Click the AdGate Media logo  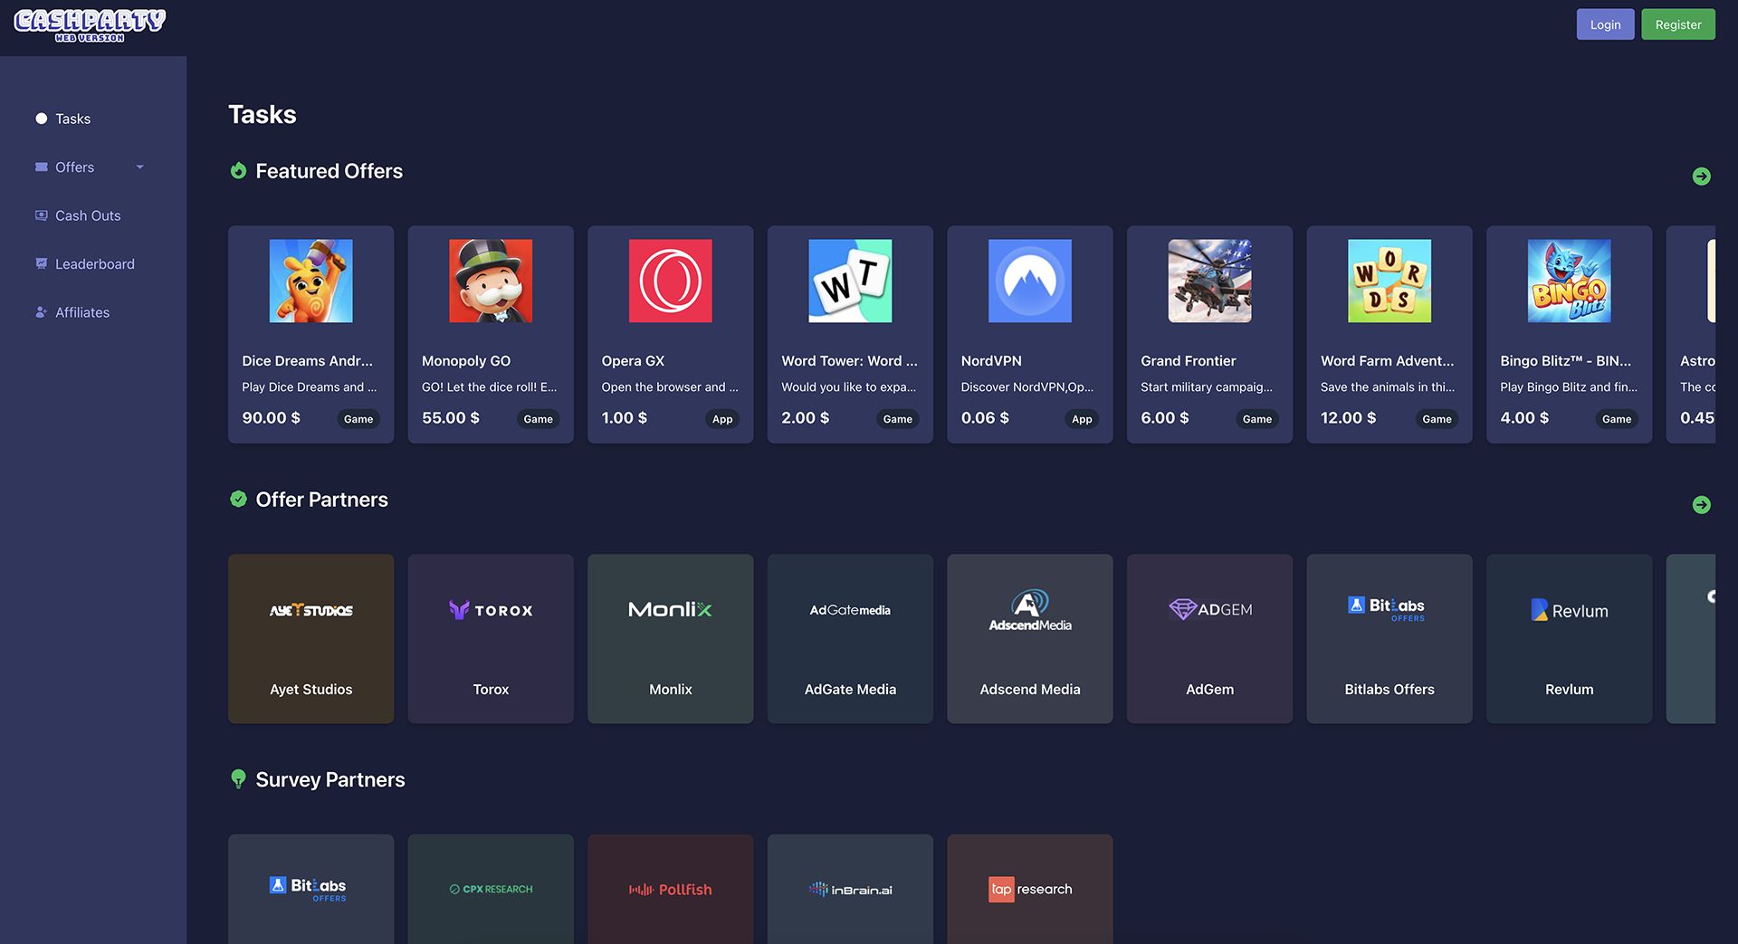pyautogui.click(x=850, y=610)
